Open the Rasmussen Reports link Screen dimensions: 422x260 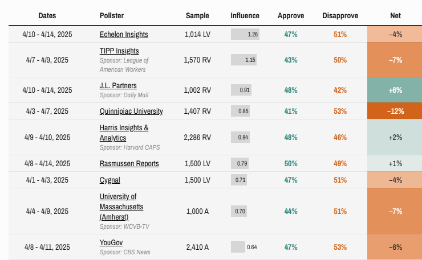pyautogui.click(x=129, y=164)
